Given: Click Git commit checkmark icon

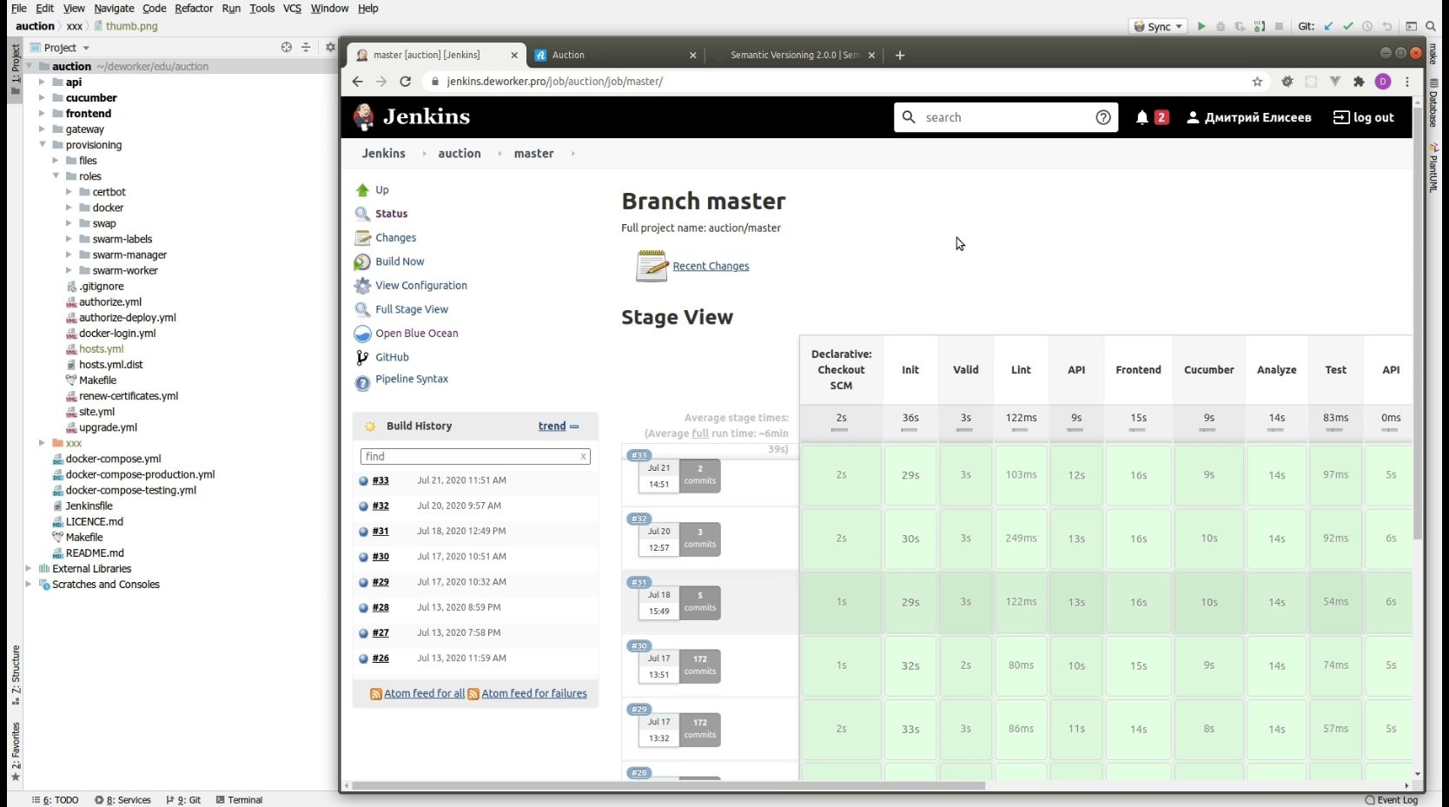Looking at the screenshot, I should (1347, 26).
